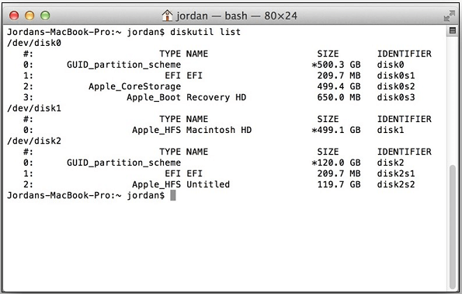The image size is (462, 294).
Task: Click the '*500.3 GB' size value
Action: click(336, 65)
